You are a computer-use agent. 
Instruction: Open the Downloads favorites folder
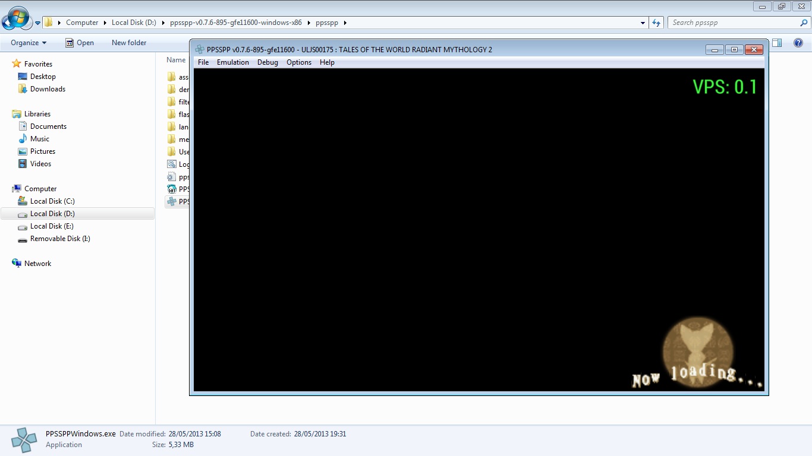pyautogui.click(x=48, y=89)
